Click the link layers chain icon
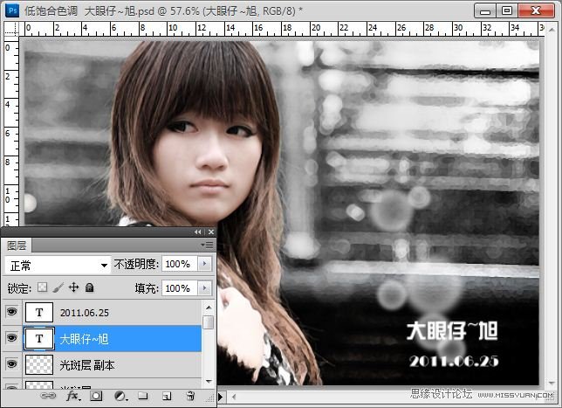This screenshot has height=408, width=562. point(48,396)
